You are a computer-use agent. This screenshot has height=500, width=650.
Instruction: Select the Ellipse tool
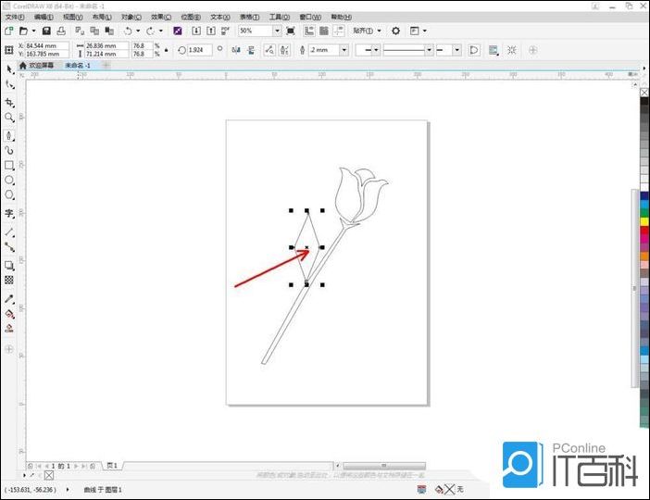tap(9, 180)
